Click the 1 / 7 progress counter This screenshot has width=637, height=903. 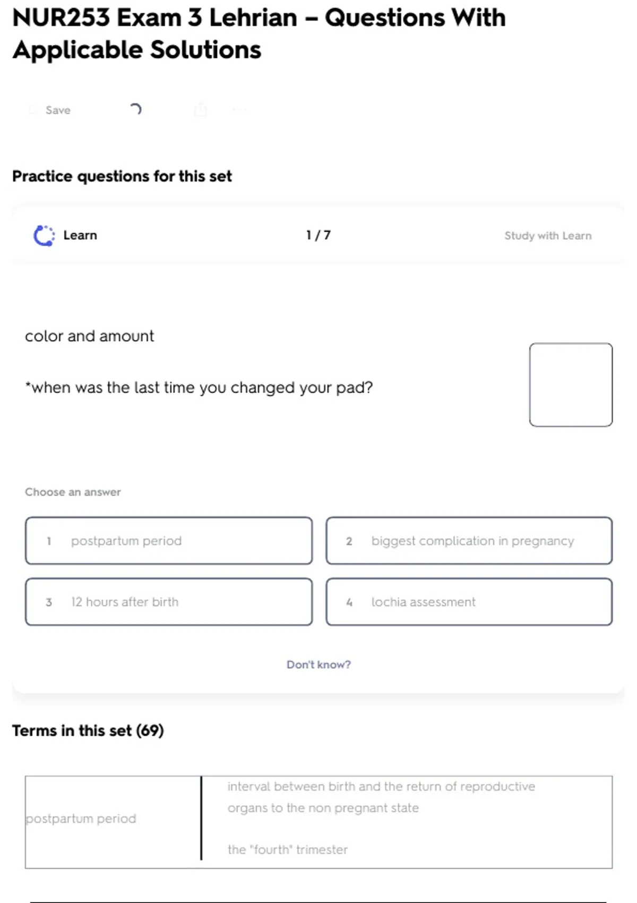(318, 235)
